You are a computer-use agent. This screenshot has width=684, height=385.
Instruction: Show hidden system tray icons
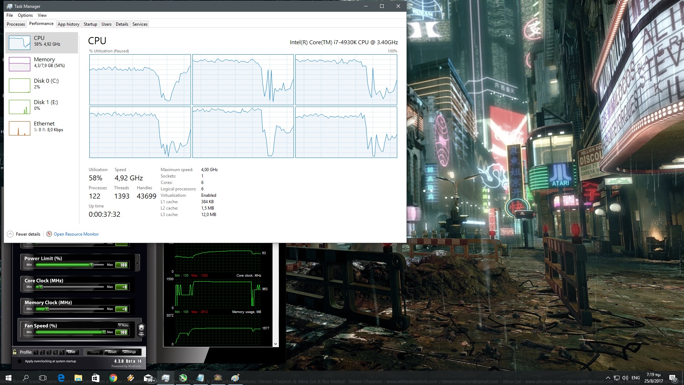pyautogui.click(x=608, y=378)
